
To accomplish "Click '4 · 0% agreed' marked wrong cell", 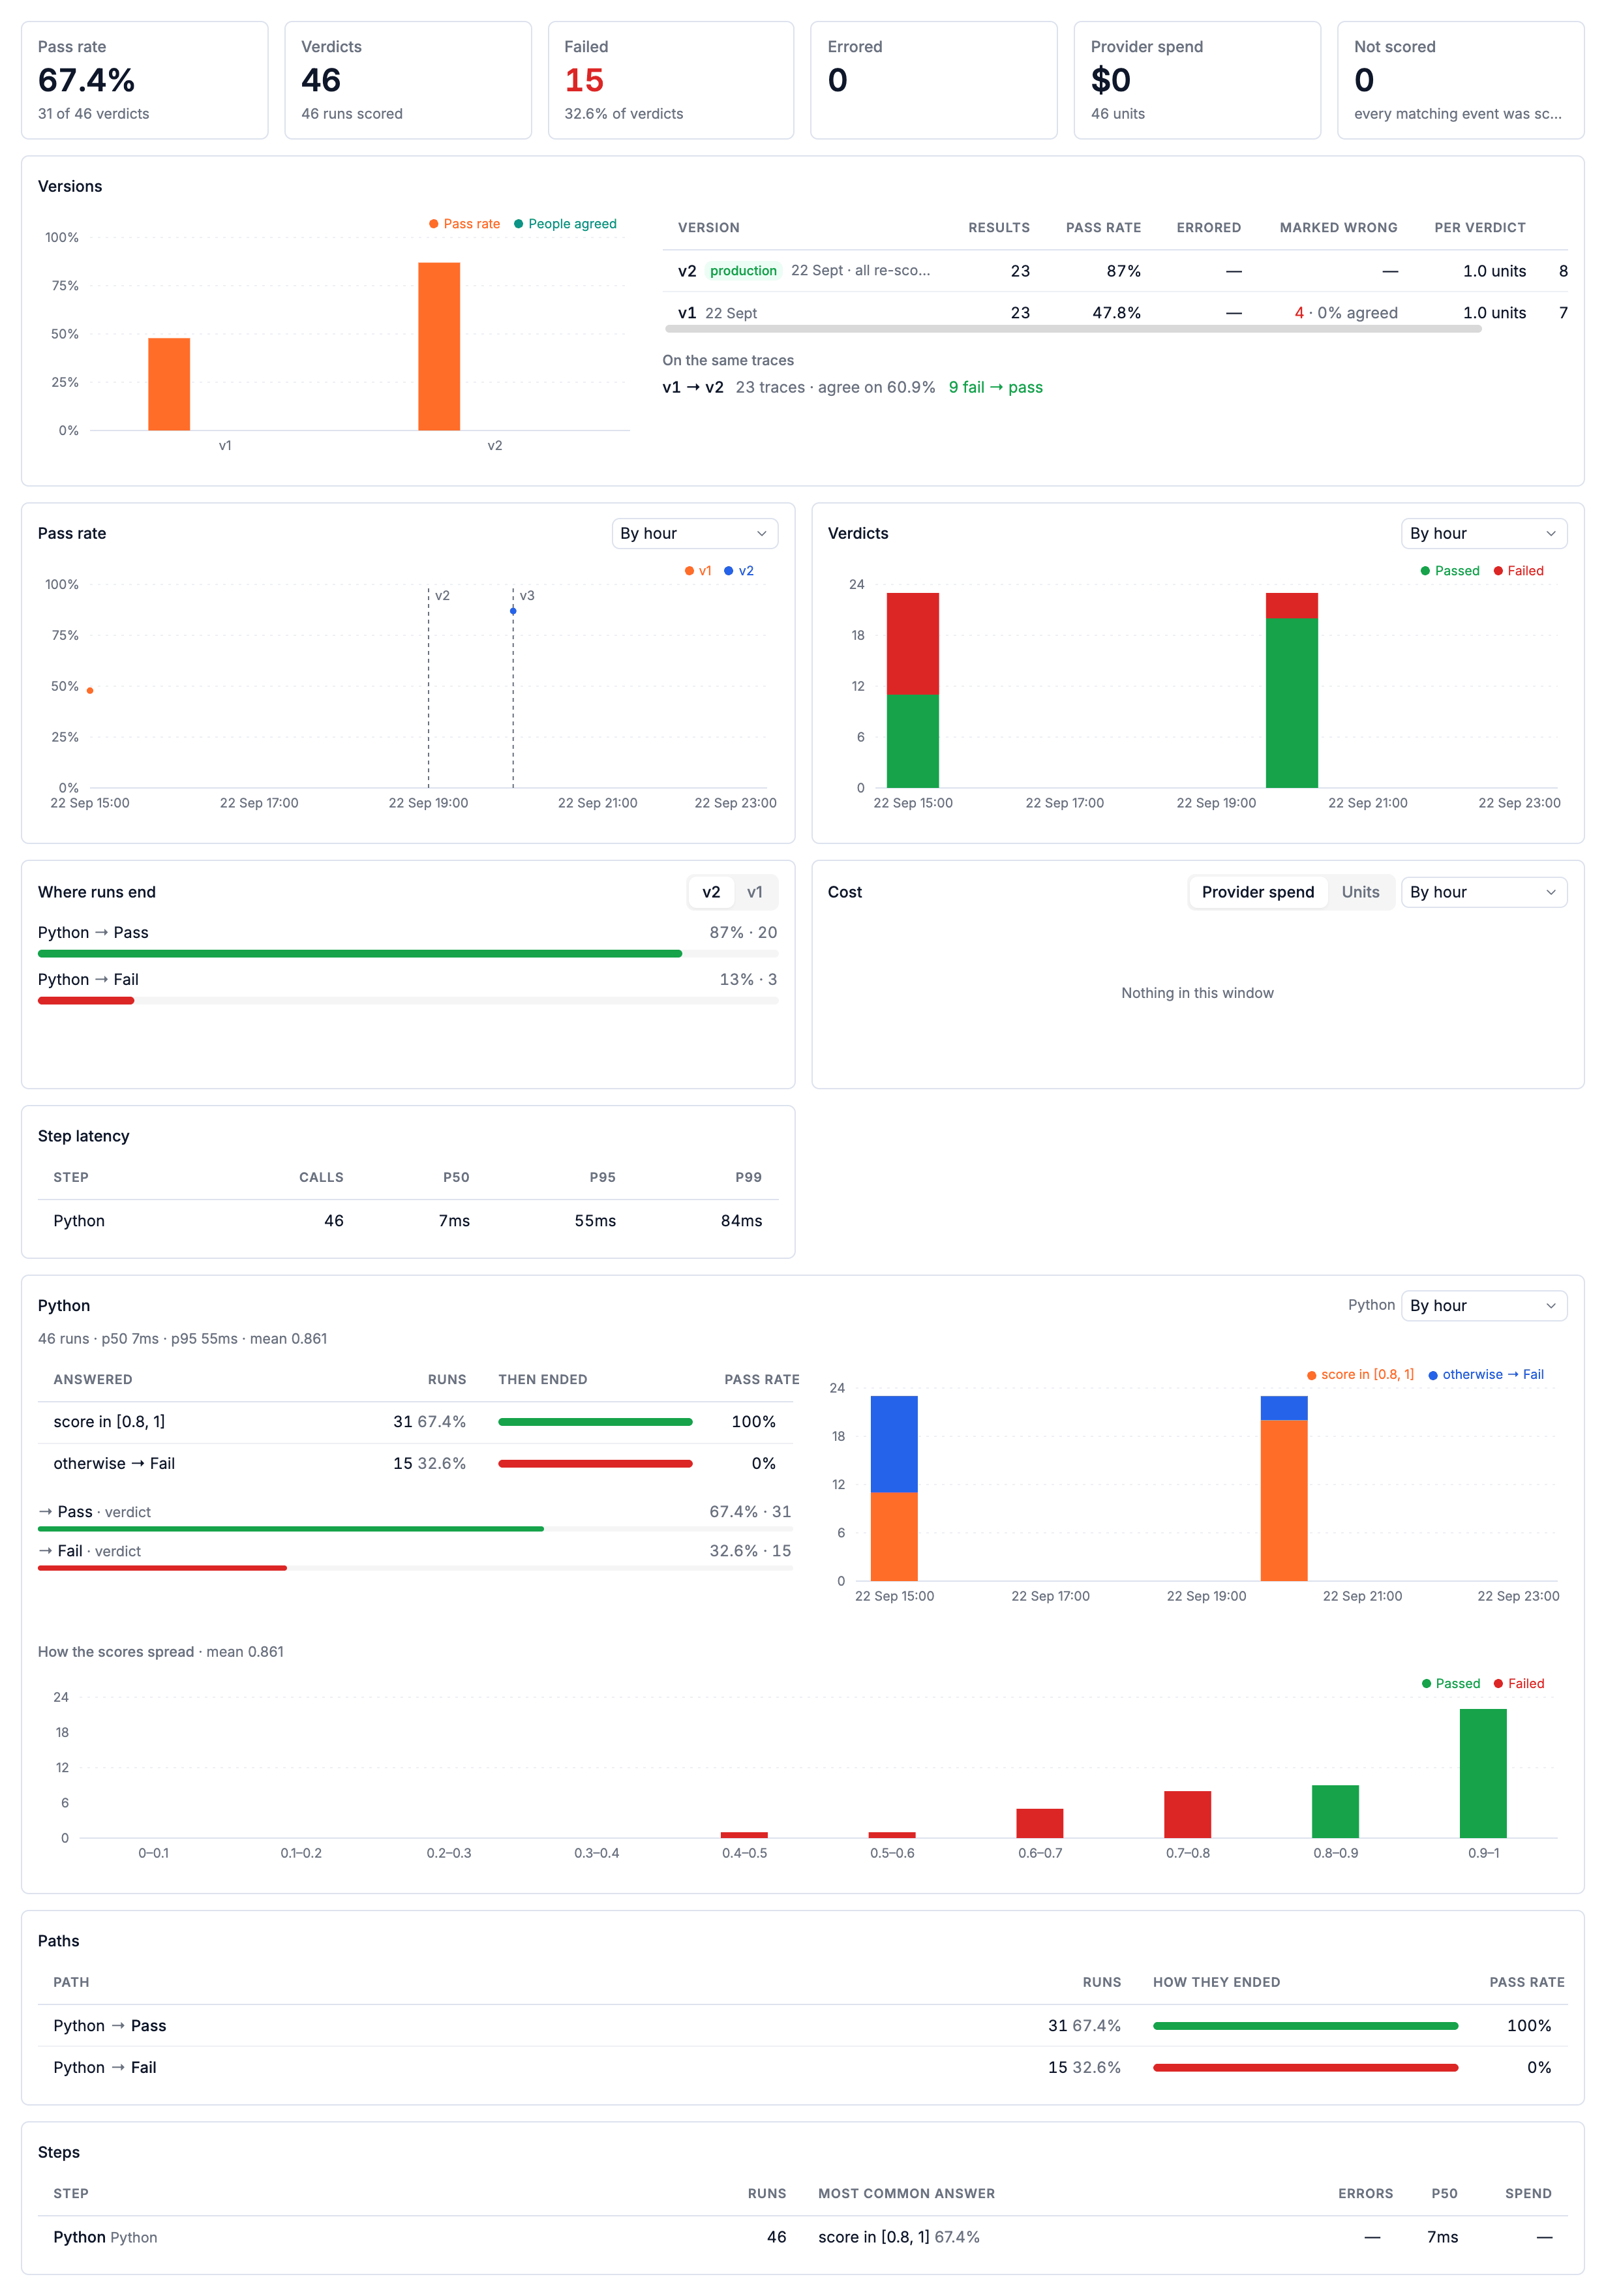I will [x=1346, y=313].
